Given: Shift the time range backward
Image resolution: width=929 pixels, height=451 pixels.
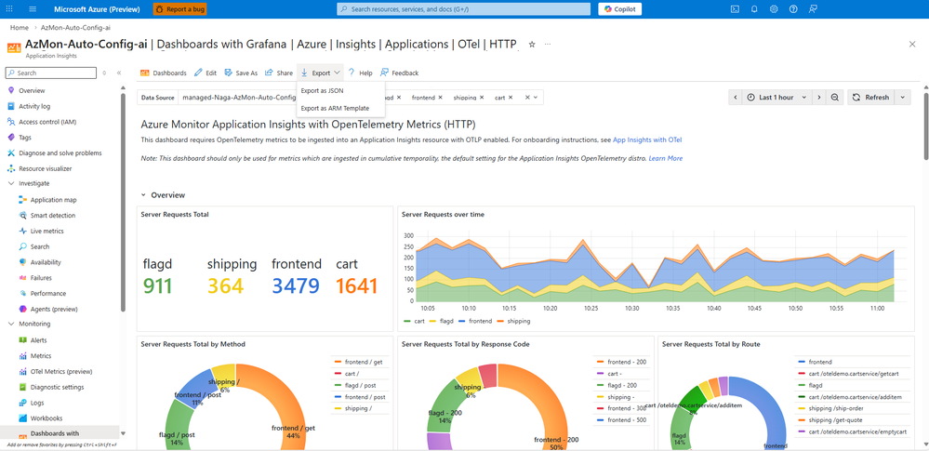Looking at the screenshot, I should tap(735, 98).
